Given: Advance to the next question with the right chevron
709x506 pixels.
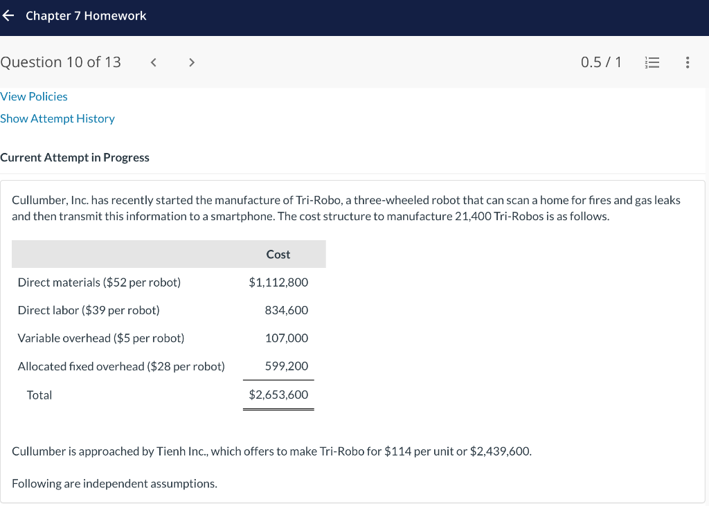Looking at the screenshot, I should tap(192, 62).
